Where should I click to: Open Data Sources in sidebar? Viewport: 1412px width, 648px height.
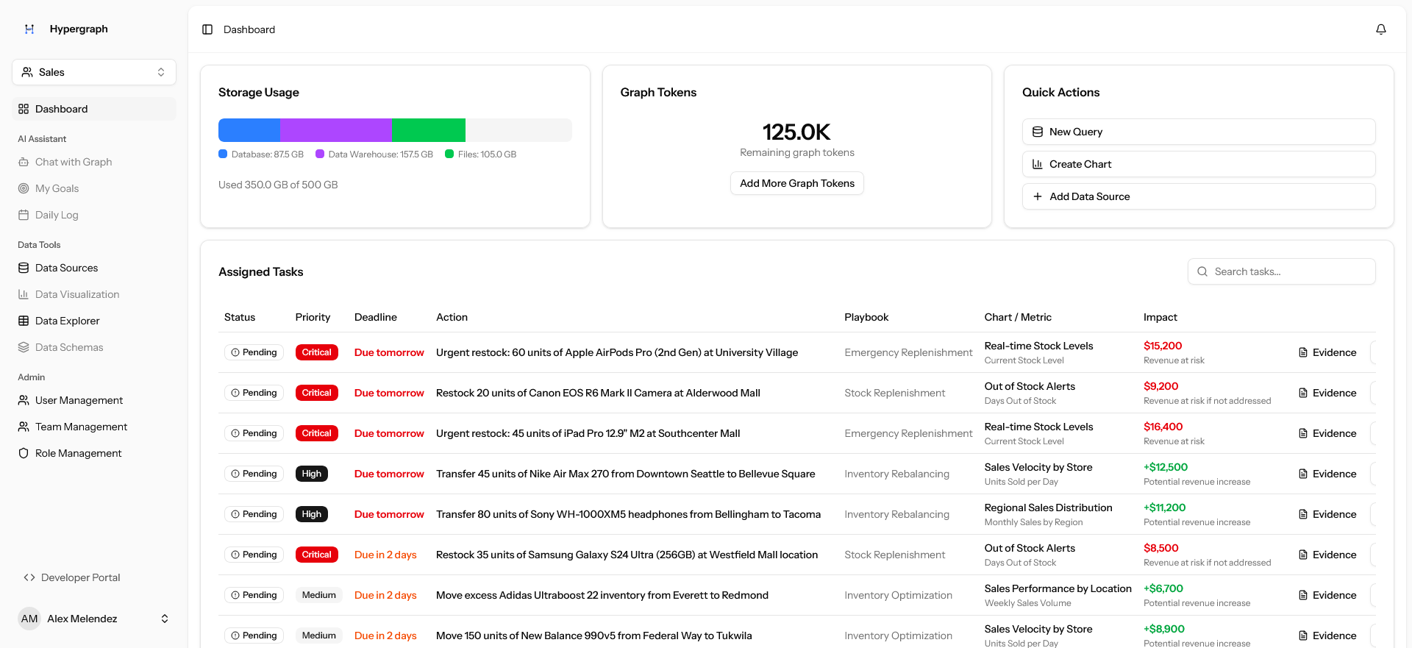pyautogui.click(x=66, y=268)
